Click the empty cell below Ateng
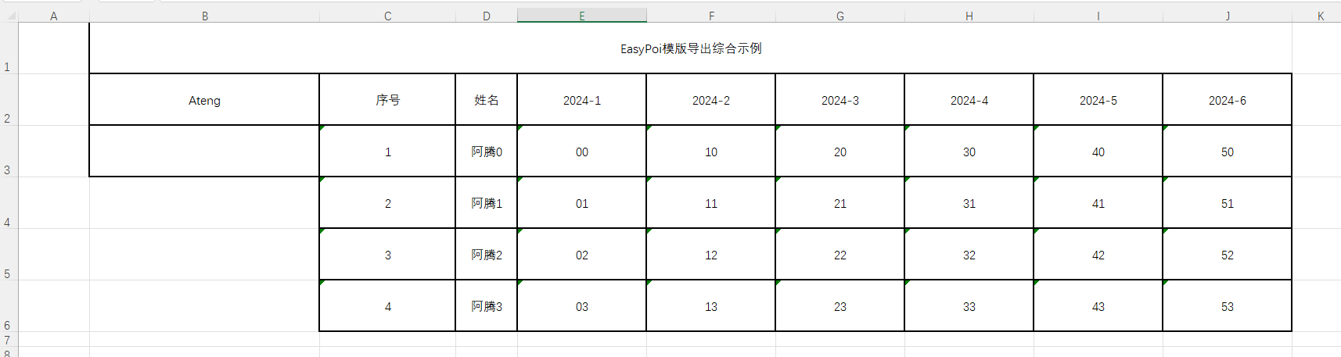The height and width of the screenshot is (357, 1341). point(204,152)
